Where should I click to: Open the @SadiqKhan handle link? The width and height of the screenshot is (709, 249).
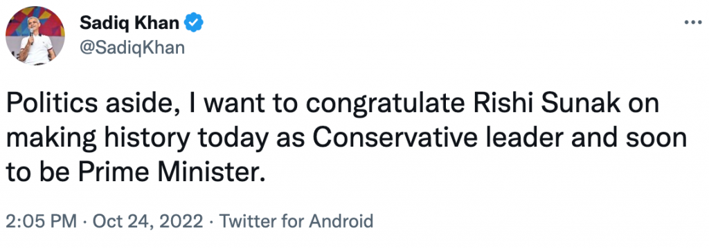tap(132, 47)
